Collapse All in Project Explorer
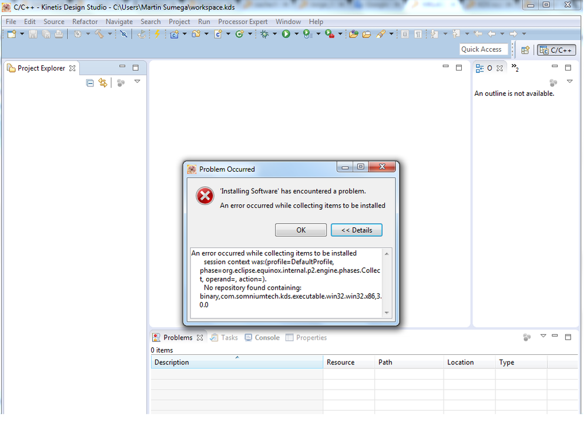 pos(90,83)
